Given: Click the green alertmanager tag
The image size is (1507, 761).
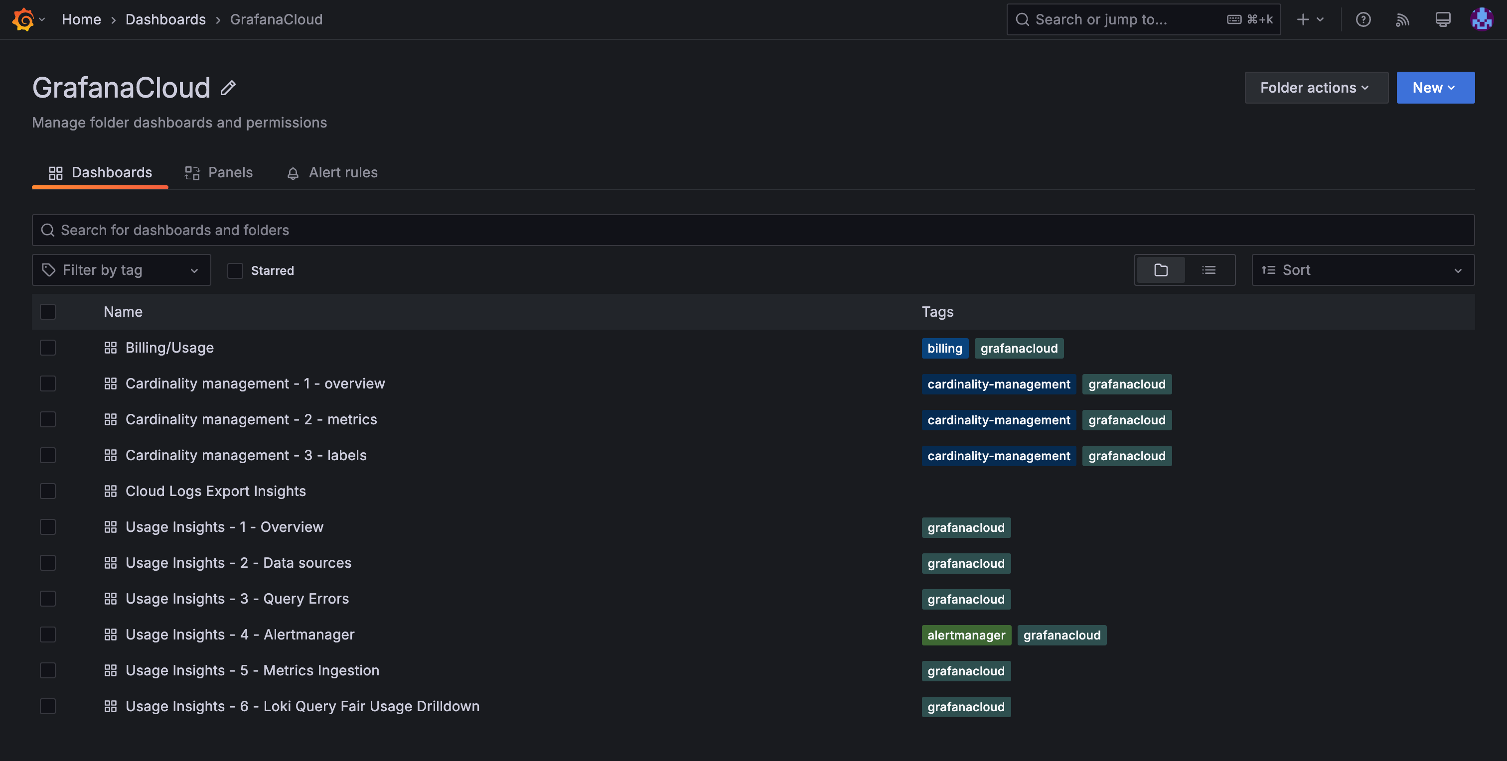Looking at the screenshot, I should (x=966, y=635).
